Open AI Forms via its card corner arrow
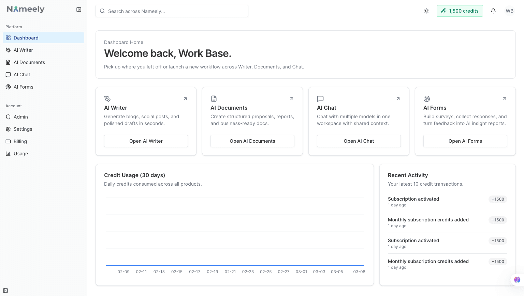This screenshot has height=296, width=524. tap(504, 99)
